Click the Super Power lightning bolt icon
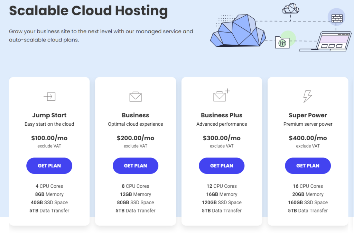 coord(307,97)
